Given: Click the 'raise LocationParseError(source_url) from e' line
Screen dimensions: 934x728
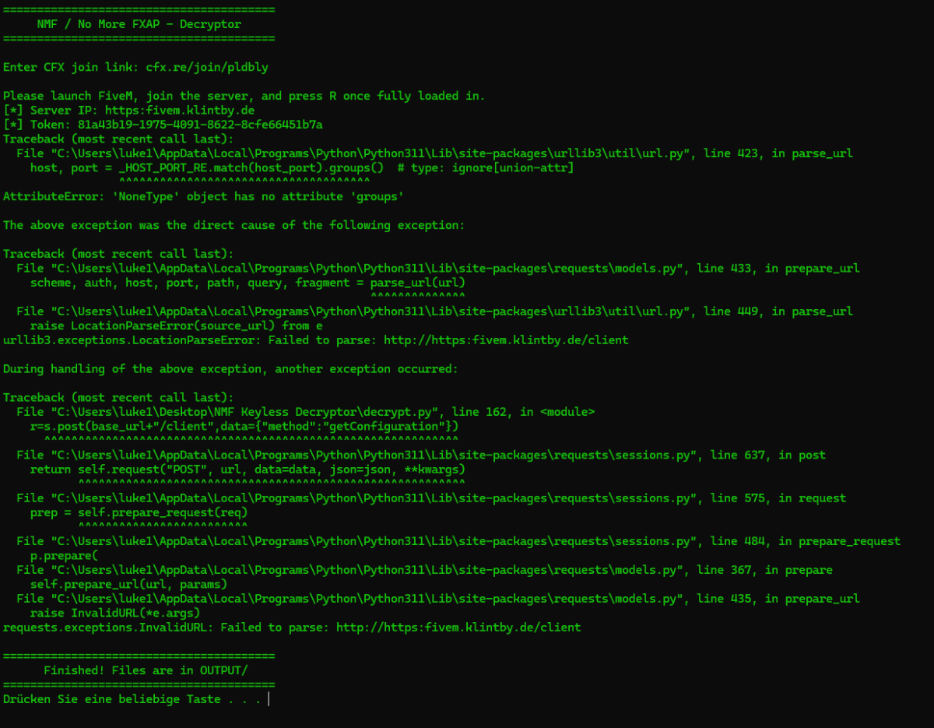Looking at the screenshot, I should [x=176, y=325].
